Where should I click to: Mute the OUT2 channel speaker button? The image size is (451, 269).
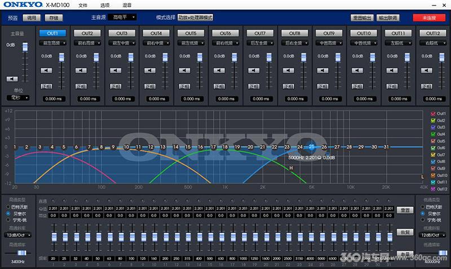click(81, 70)
